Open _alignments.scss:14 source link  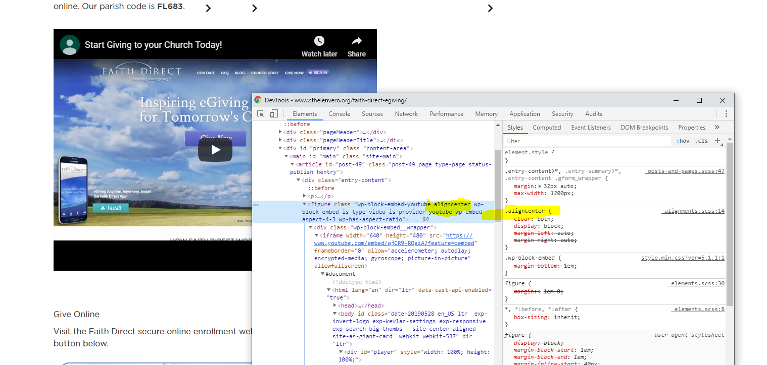pyautogui.click(x=693, y=211)
